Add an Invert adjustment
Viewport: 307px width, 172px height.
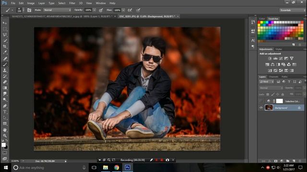point(270,70)
